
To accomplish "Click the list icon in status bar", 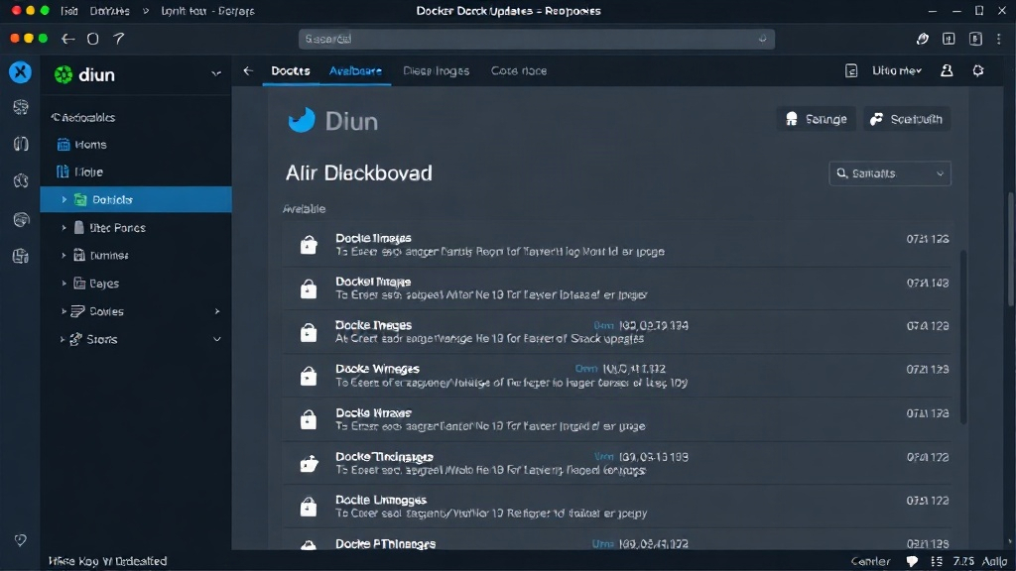I will click(937, 561).
